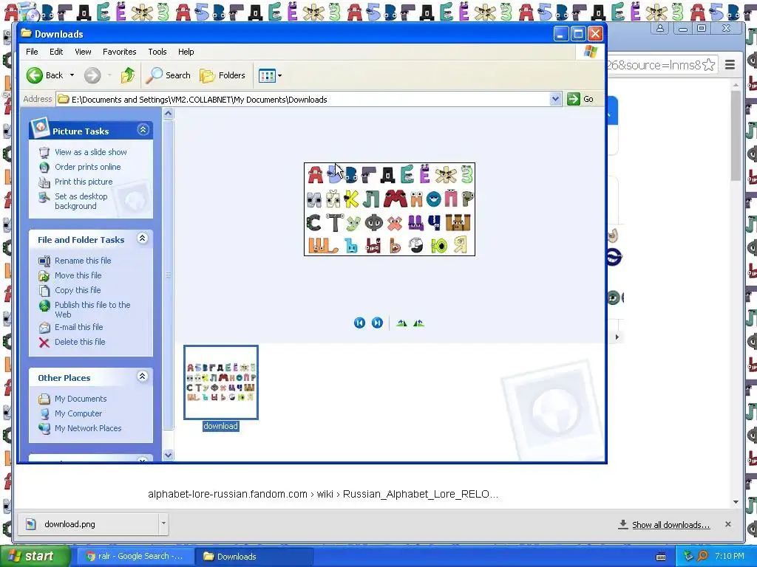Click the download file name label

click(220, 426)
